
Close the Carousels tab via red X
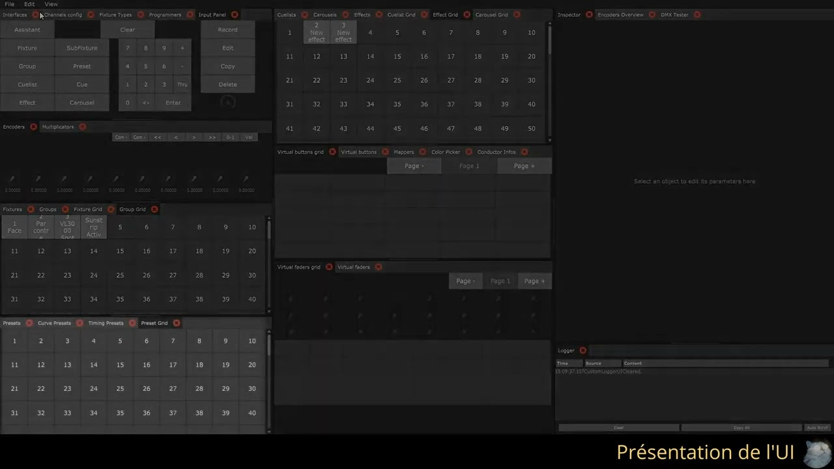345,14
